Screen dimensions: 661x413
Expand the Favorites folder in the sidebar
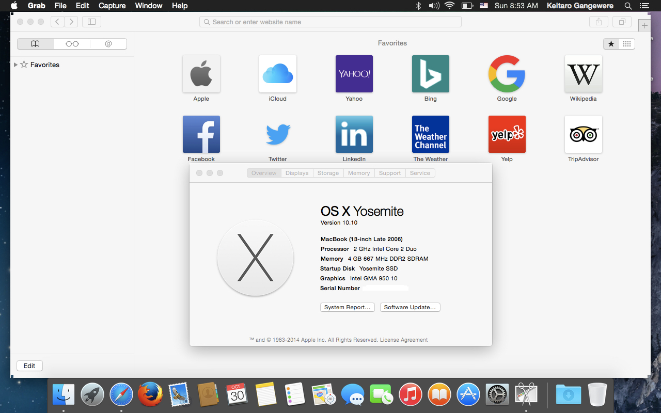click(x=15, y=65)
